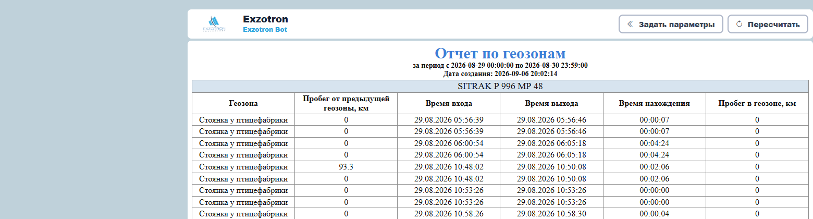
Task: Select the "93.3" mileage cell
Action: (x=346, y=167)
